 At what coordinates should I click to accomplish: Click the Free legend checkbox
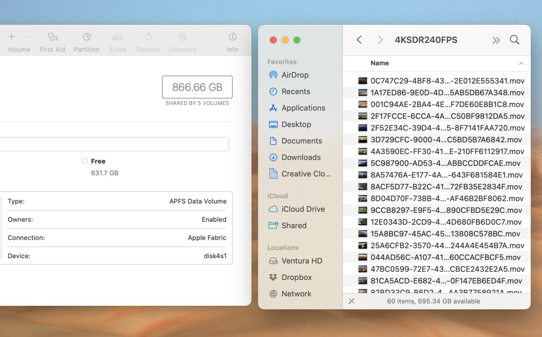(85, 161)
